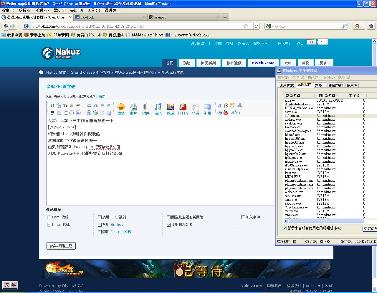The image size is (377, 293).
Task: Enable the Html 代碼 checkbox
Action: (49, 217)
